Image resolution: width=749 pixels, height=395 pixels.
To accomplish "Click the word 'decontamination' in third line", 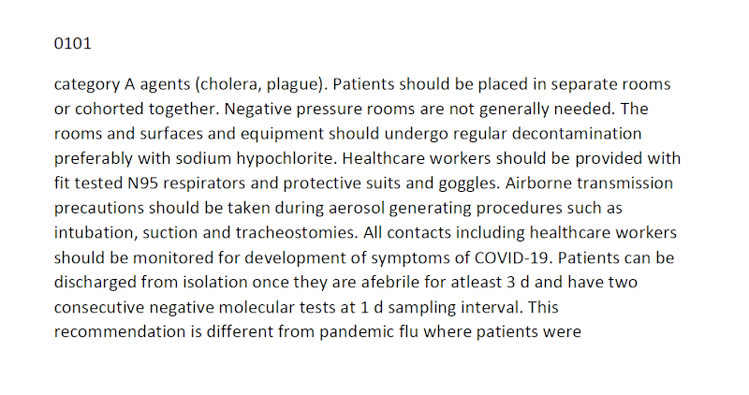I will [577, 134].
